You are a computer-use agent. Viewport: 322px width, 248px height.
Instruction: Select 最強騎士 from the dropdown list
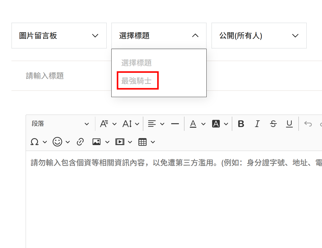pyautogui.click(x=137, y=81)
